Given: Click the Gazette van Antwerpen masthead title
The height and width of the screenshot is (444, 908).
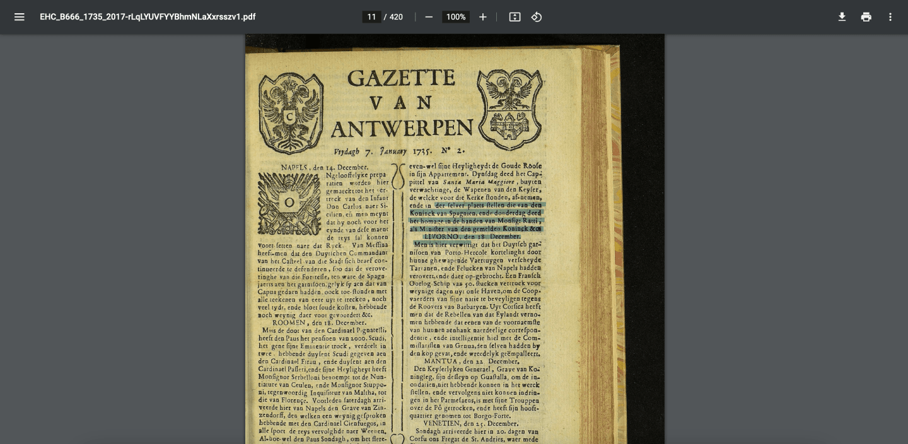Looking at the screenshot, I should coord(402,103).
